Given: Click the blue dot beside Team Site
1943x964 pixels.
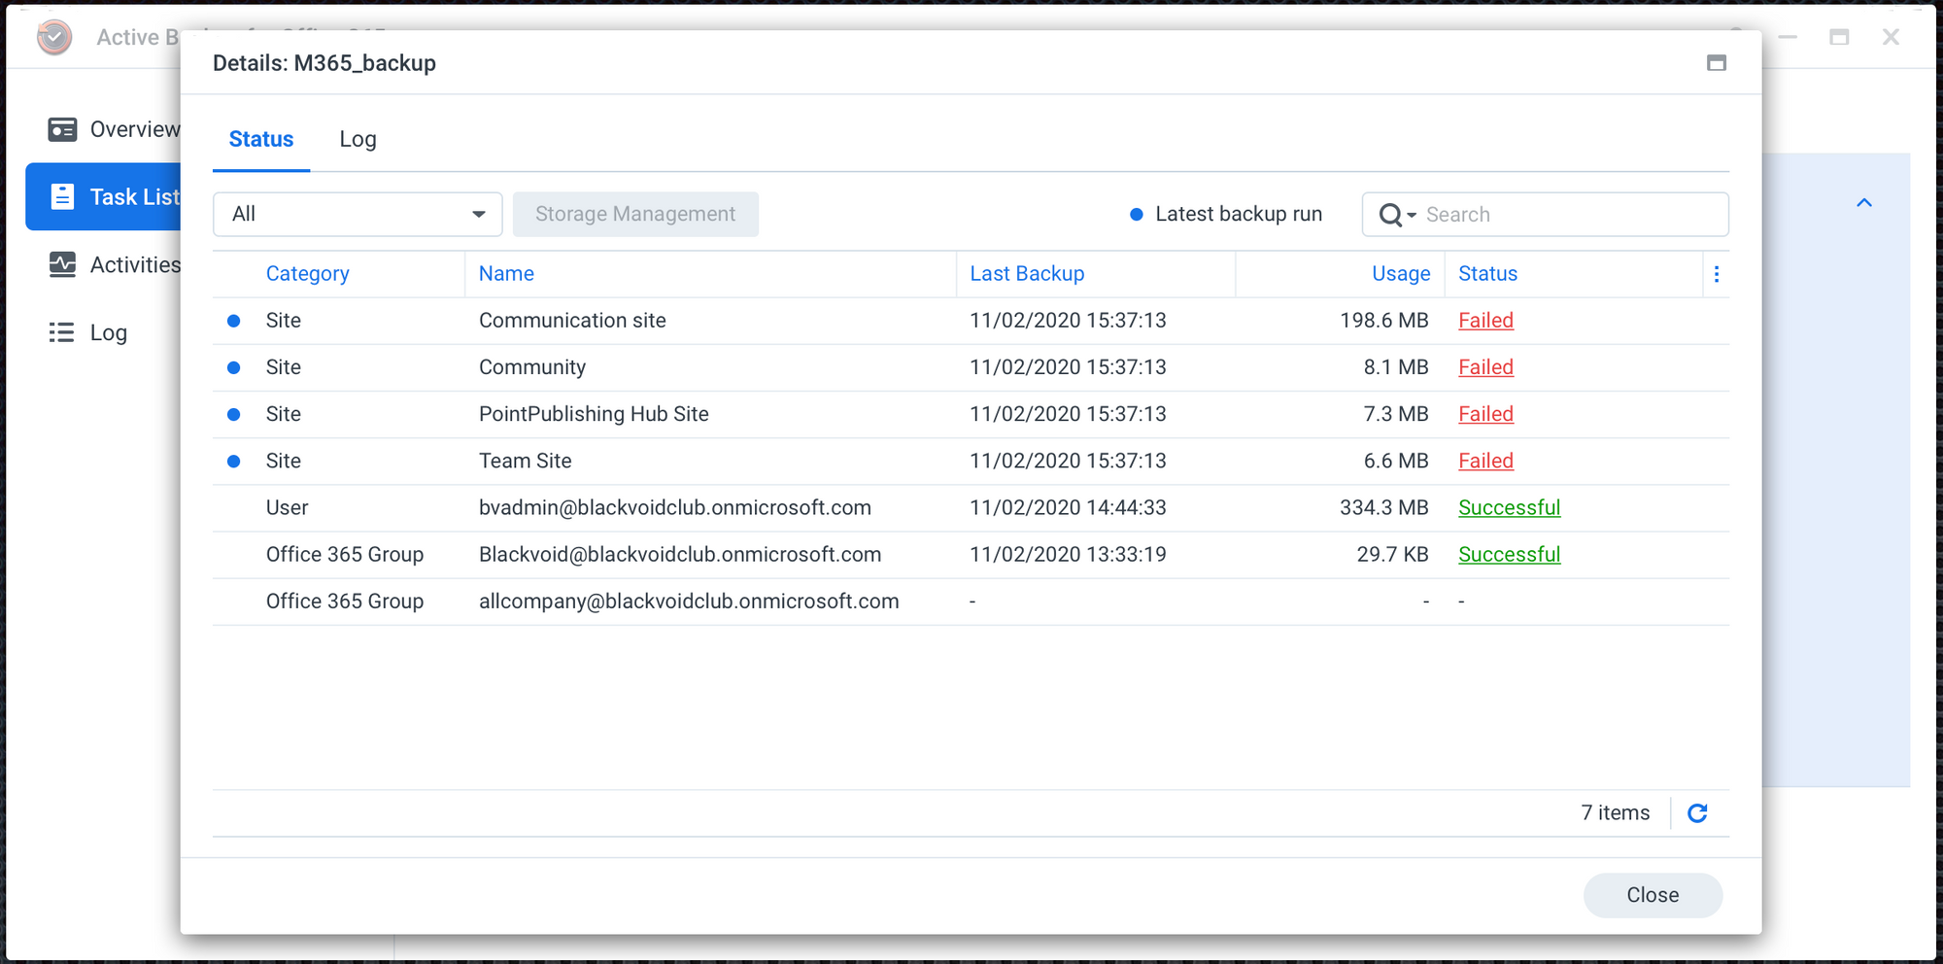Looking at the screenshot, I should 233,461.
